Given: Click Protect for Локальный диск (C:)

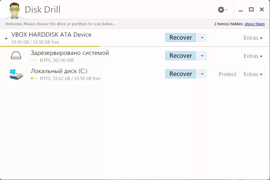Looking at the screenshot, I should [x=227, y=74].
